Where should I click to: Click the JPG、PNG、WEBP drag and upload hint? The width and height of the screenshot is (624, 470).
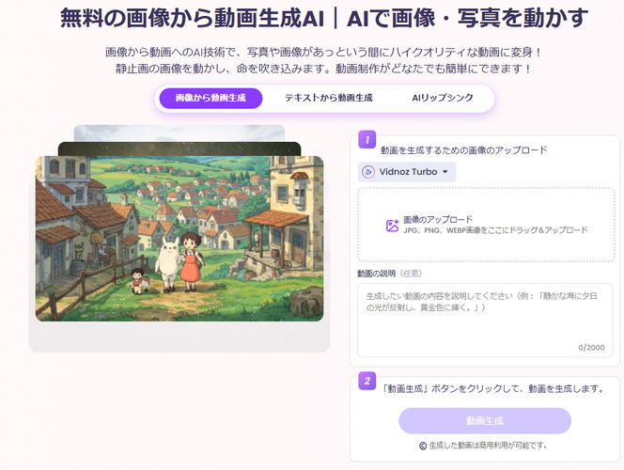pos(495,230)
